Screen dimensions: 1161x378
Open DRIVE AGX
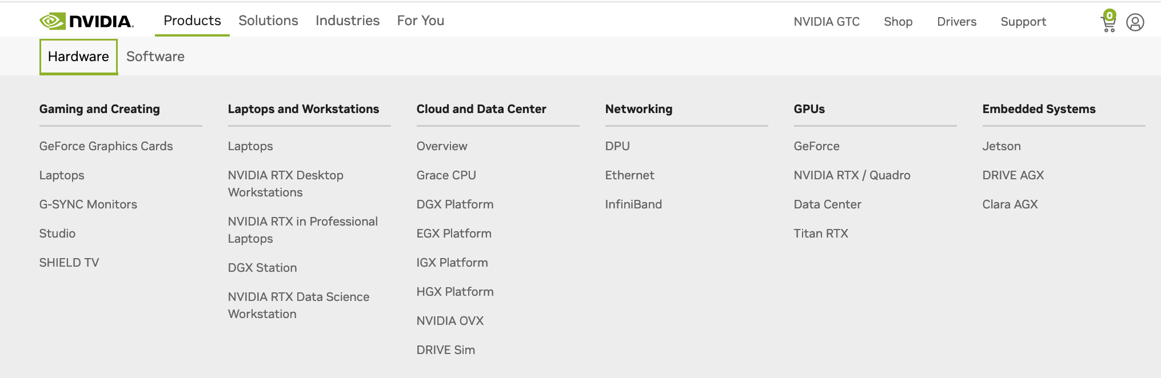click(x=1013, y=175)
